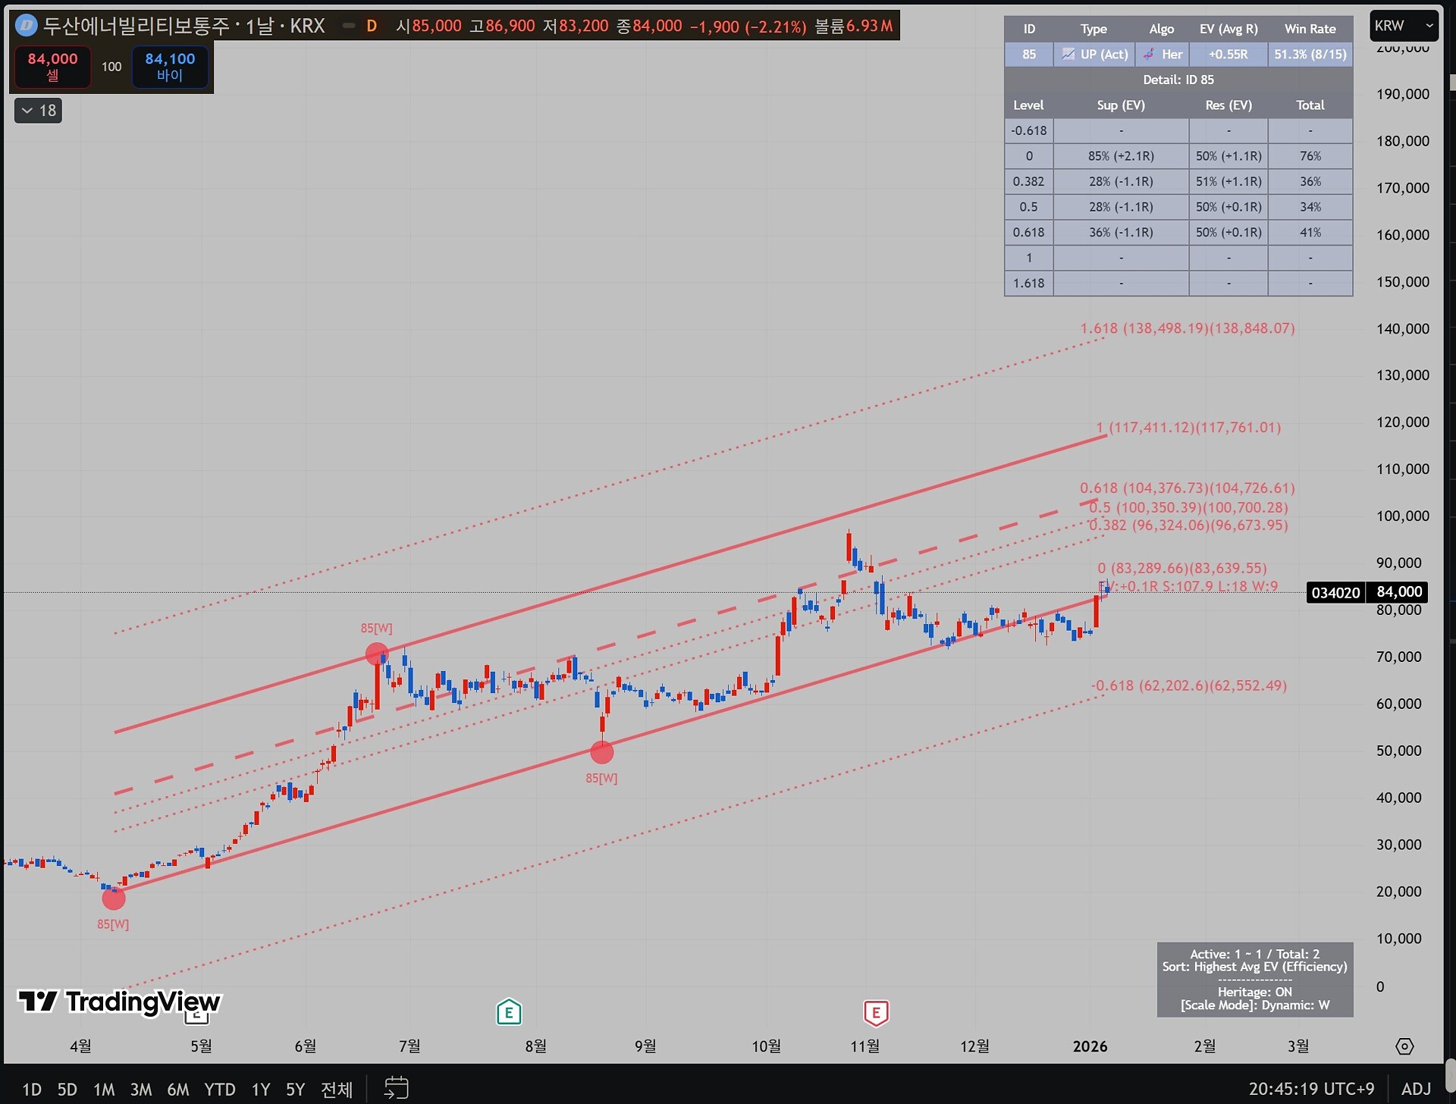Click the red pivot circle at August low
The image size is (1456, 1104).
pyautogui.click(x=602, y=752)
